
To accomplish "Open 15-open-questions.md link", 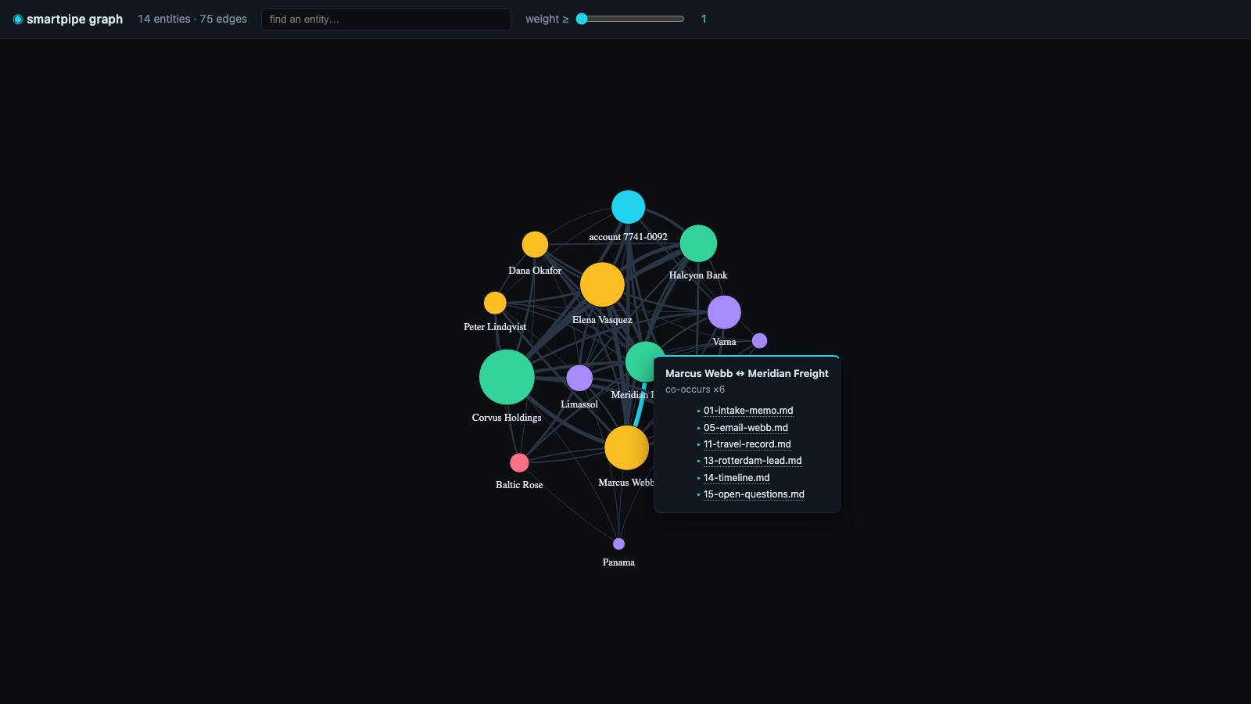I will [754, 494].
